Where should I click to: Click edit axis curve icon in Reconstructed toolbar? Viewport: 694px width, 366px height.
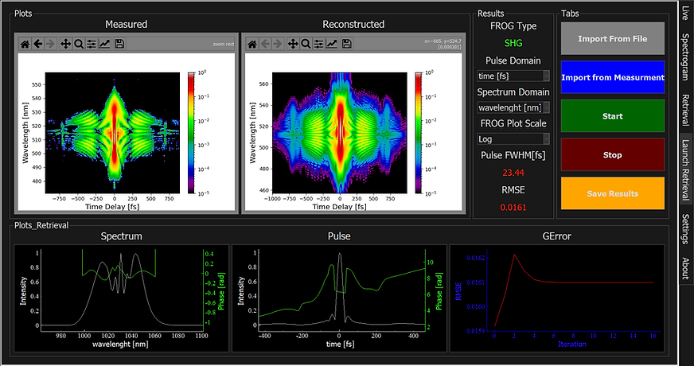pos(331,45)
